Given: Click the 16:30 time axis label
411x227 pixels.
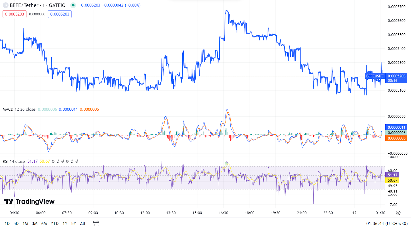Looking at the screenshot, I should click(x=223, y=213).
